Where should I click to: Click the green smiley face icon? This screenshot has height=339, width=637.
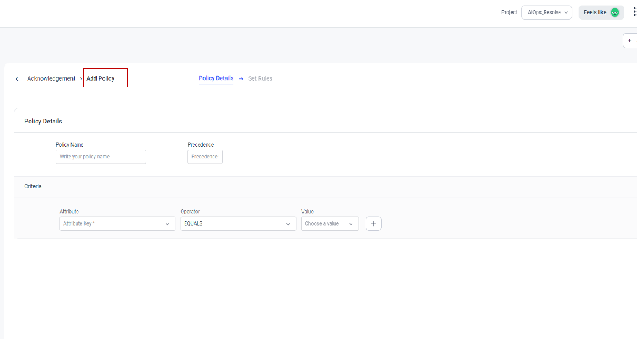point(615,12)
